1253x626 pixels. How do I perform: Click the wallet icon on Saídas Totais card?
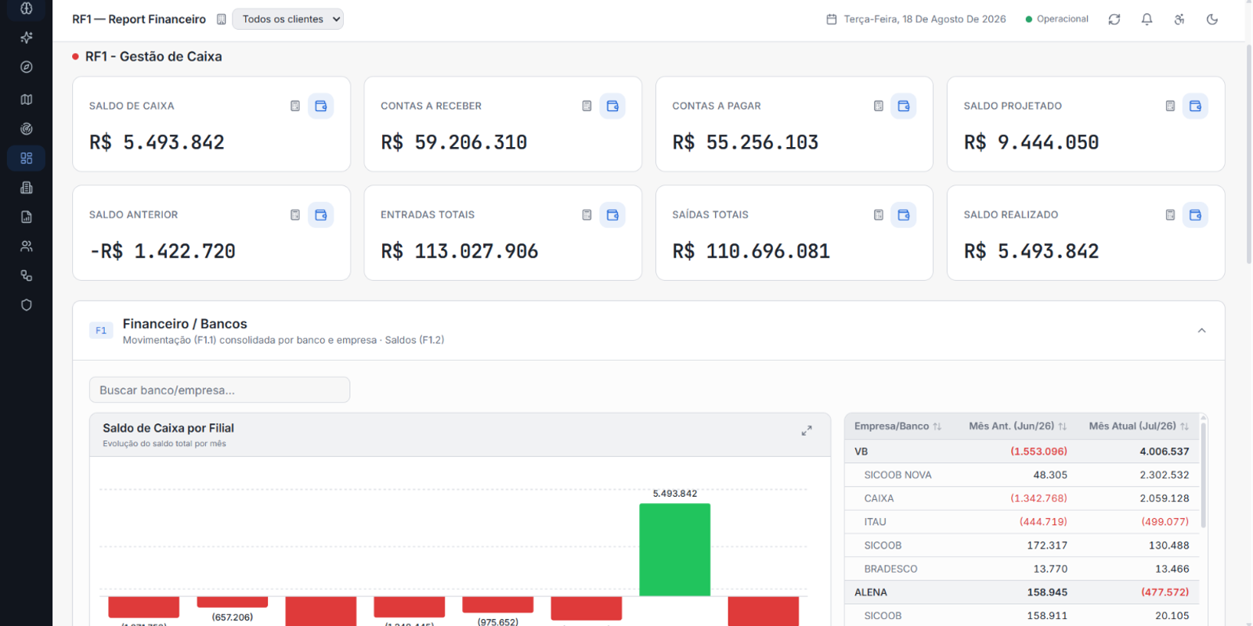(x=904, y=215)
